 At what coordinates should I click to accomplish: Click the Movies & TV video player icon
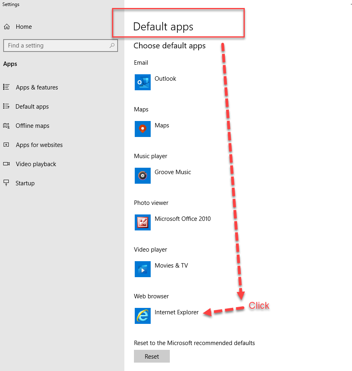click(142, 269)
